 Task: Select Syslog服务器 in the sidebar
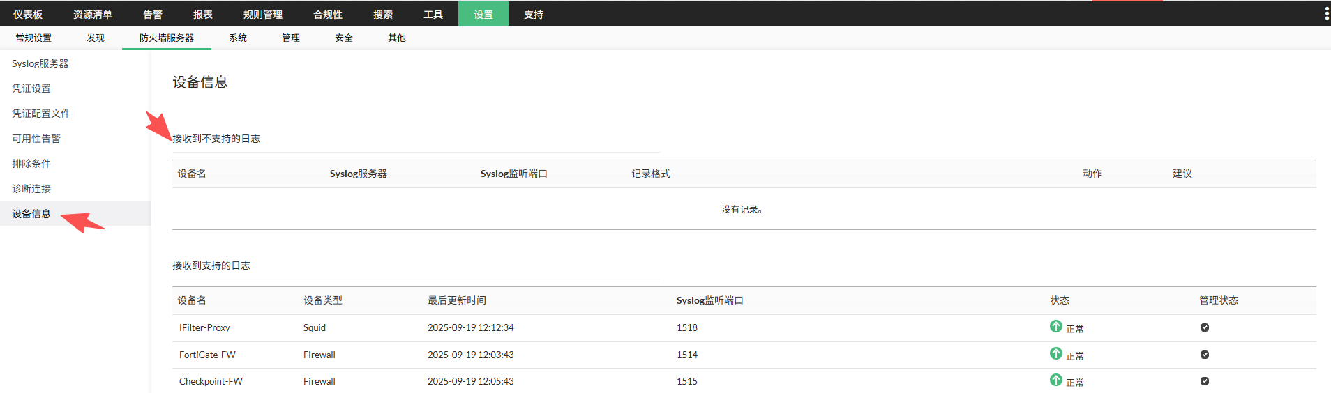pos(40,63)
